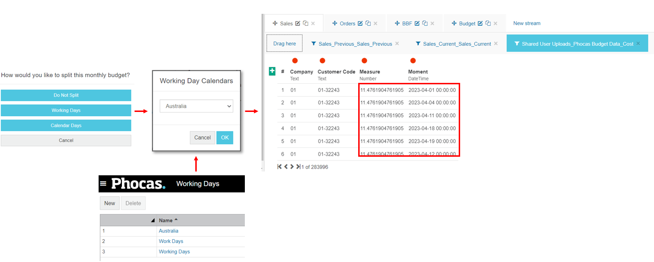Remove the Sales_Previous_Sales_Previous source
This screenshot has height=262, width=654.
coord(397,43)
